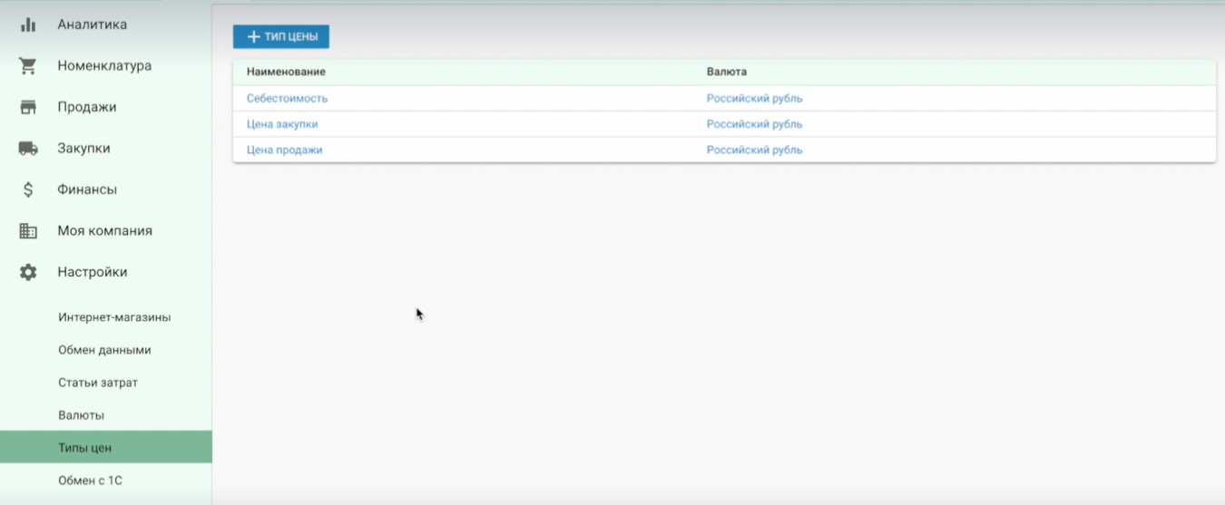This screenshot has width=1225, height=505.
Task: Click the Моя компания building icon
Action: click(x=28, y=231)
